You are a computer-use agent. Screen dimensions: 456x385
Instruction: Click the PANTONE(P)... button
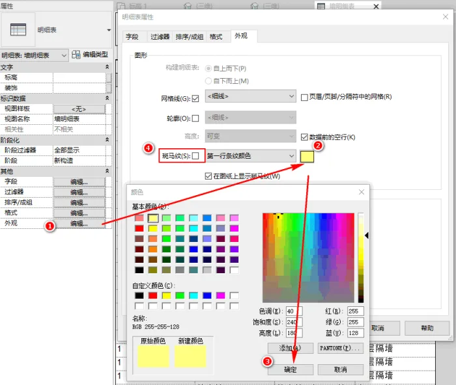[x=341, y=348]
